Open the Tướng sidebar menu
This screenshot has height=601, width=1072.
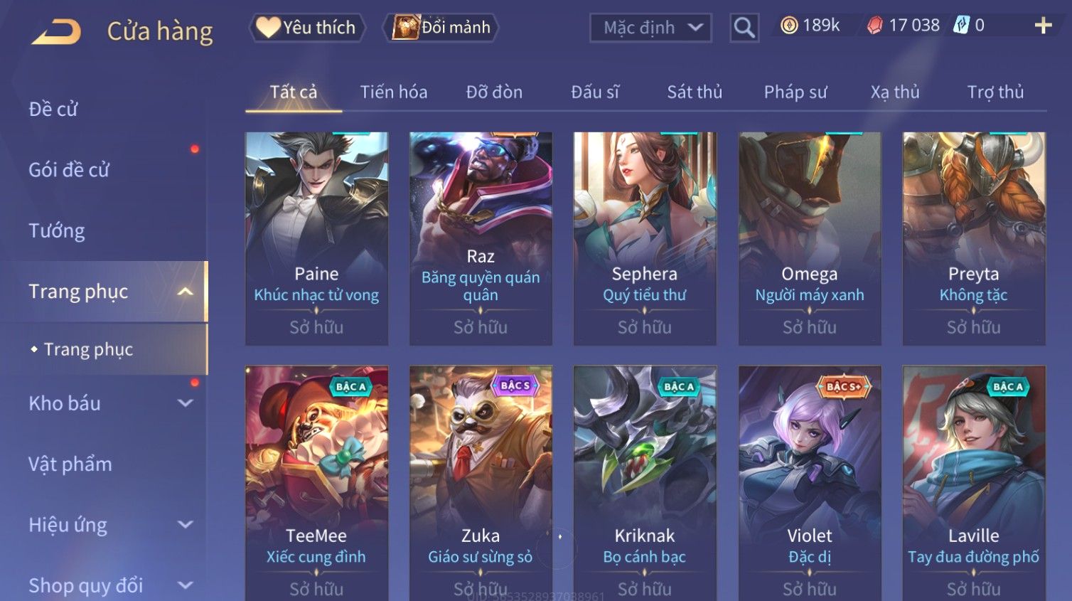(x=57, y=231)
